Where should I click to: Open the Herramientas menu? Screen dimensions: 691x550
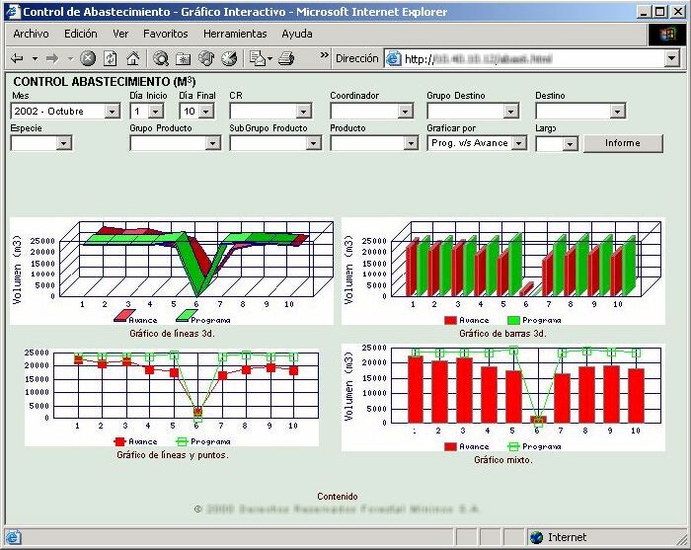point(235,34)
